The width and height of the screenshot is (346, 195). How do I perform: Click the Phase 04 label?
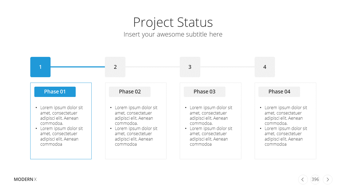click(279, 92)
